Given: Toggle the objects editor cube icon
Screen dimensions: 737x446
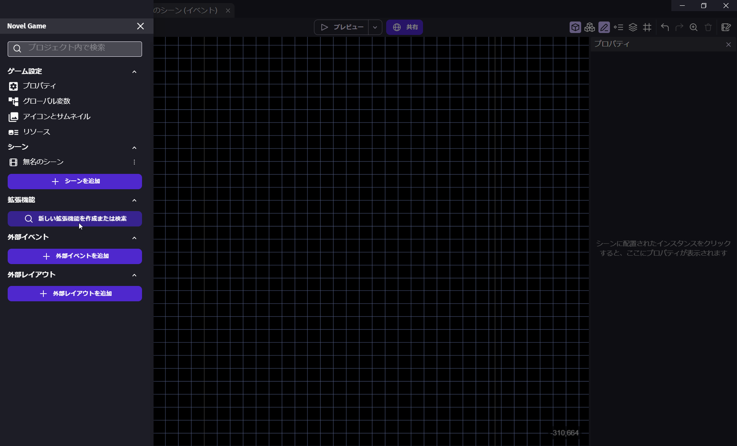Looking at the screenshot, I should pos(575,27).
